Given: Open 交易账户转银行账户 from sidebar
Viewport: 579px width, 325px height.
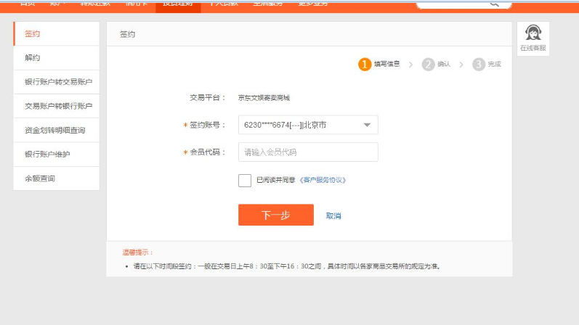Looking at the screenshot, I should (x=56, y=106).
